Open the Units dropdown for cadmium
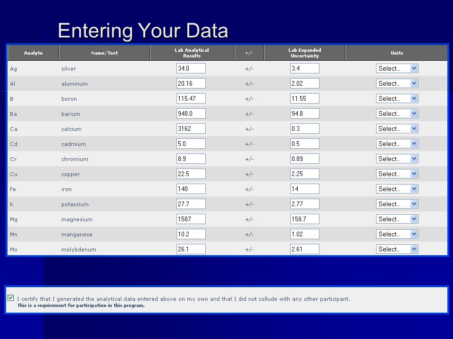Viewport: 453px width, 339px height. [397, 144]
